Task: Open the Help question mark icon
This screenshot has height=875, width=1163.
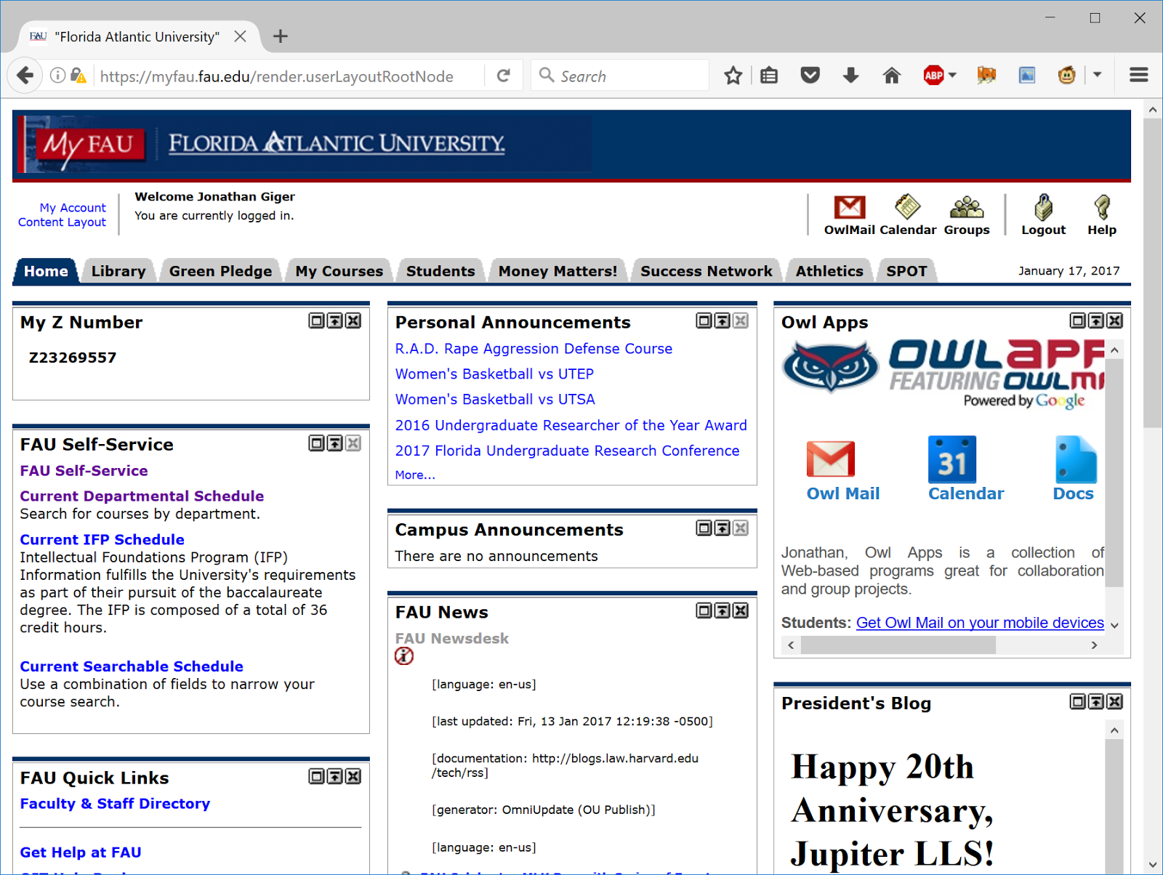Action: 1102,207
